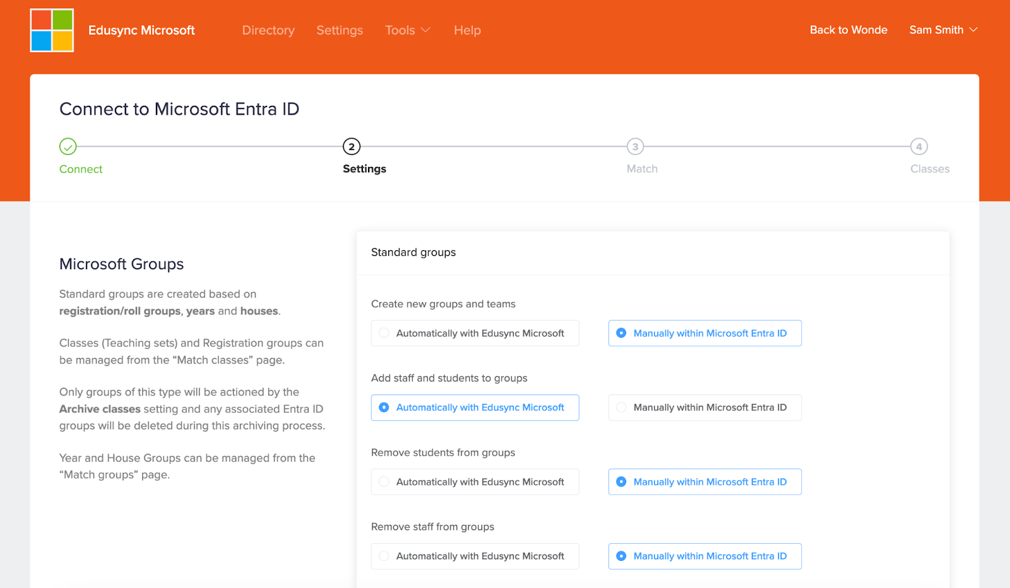Expand the Tools dropdown menu
Viewport: 1010px width, 588px height.
pyautogui.click(x=408, y=30)
